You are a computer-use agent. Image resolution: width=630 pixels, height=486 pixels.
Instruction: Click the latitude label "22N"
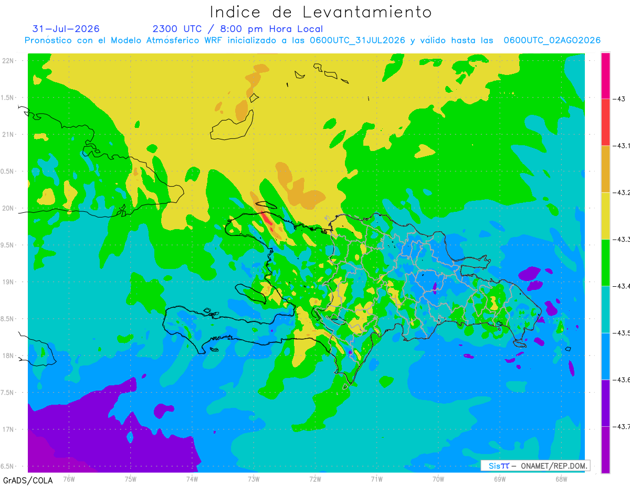click(x=8, y=60)
